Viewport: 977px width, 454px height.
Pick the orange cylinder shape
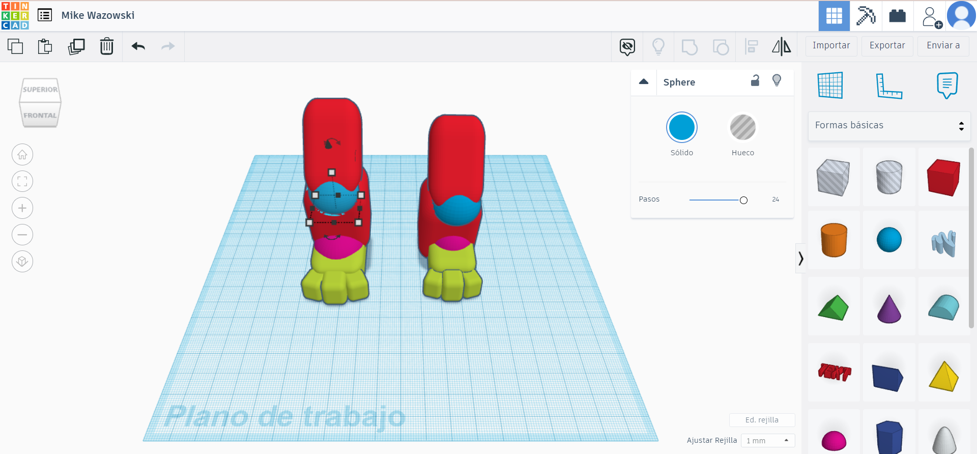834,240
